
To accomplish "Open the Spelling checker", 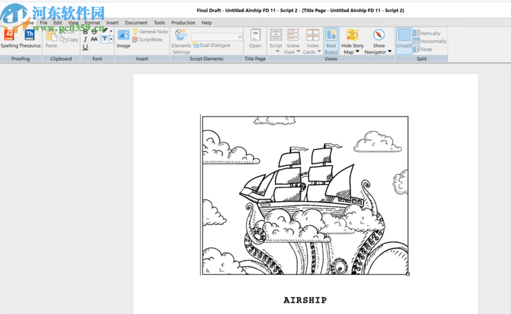I will pos(9,36).
